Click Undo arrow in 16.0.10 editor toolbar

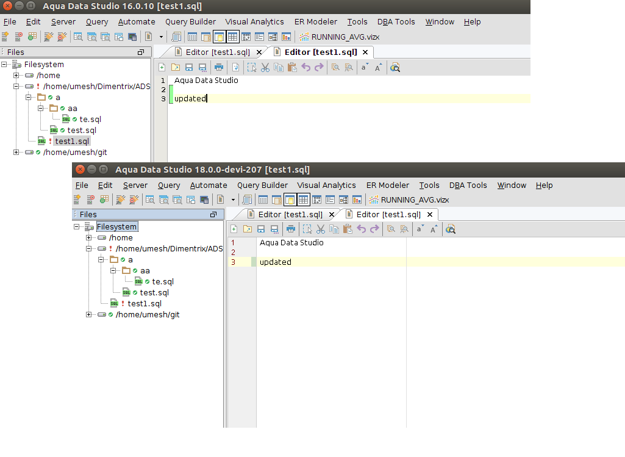[305, 67]
